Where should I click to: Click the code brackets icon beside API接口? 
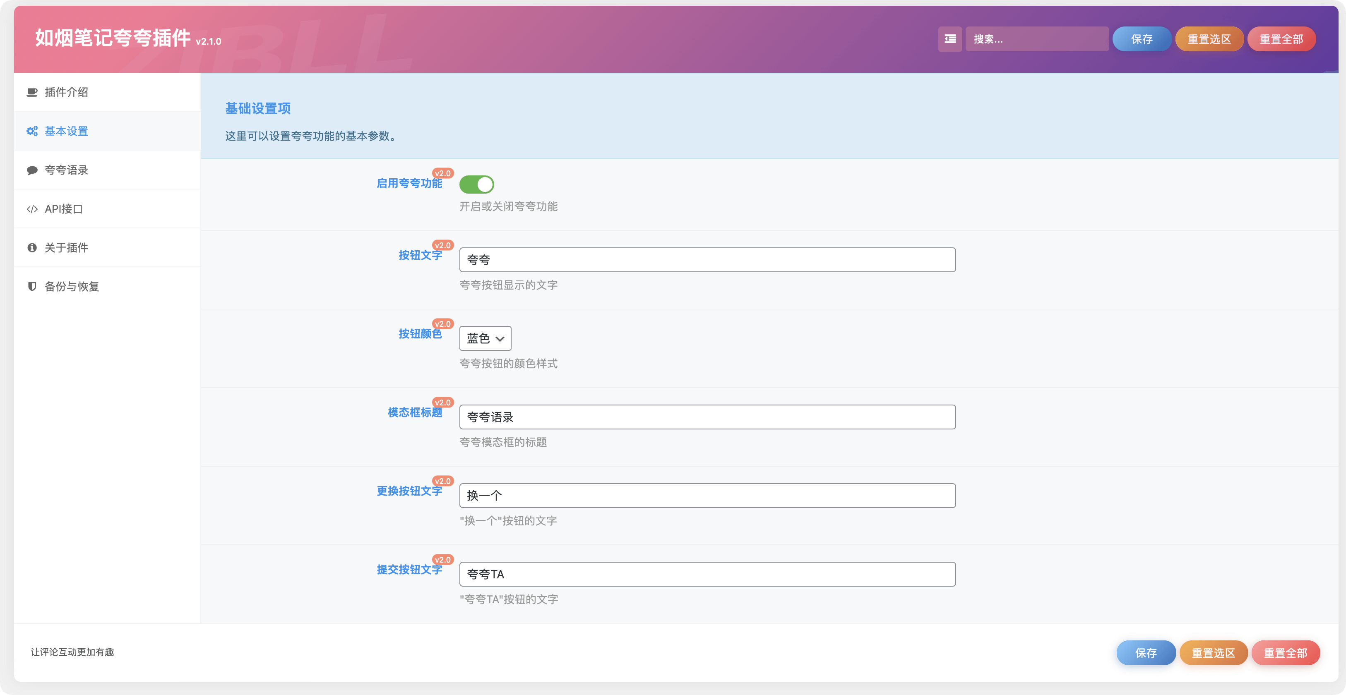[32, 209]
